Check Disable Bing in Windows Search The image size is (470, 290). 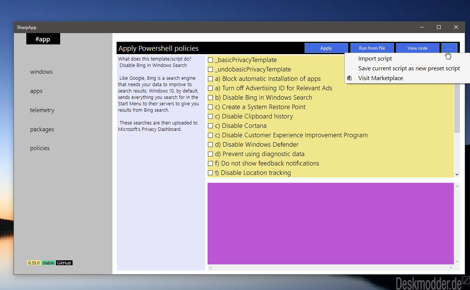click(211, 98)
